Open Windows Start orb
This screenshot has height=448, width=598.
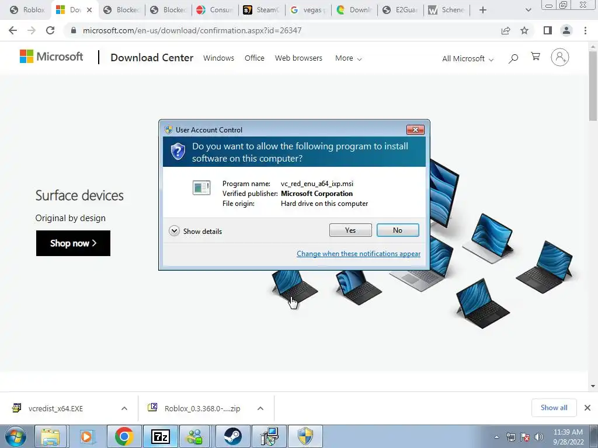click(16, 436)
